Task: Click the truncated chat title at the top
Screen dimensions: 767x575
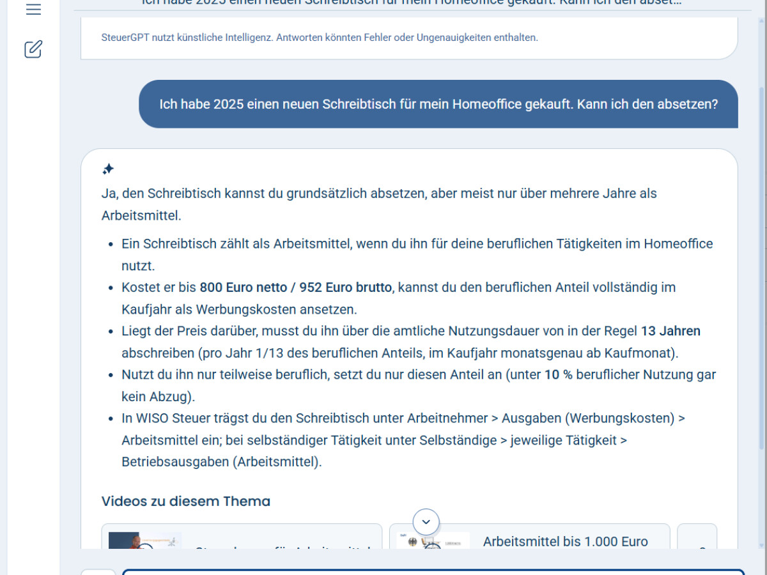Action: tap(412, 3)
